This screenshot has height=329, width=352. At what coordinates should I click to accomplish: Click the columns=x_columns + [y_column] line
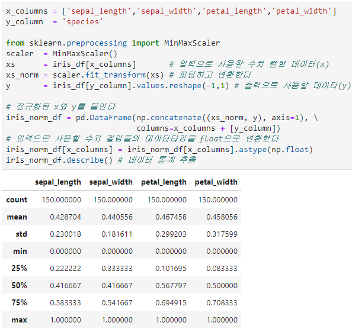[x=209, y=128]
